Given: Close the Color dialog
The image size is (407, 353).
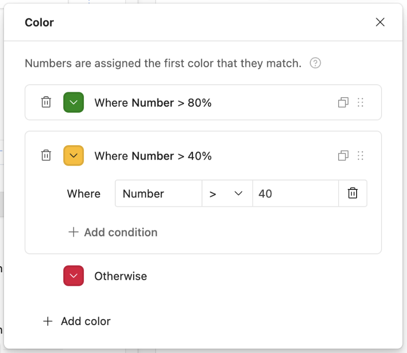Looking at the screenshot, I should pos(380,22).
